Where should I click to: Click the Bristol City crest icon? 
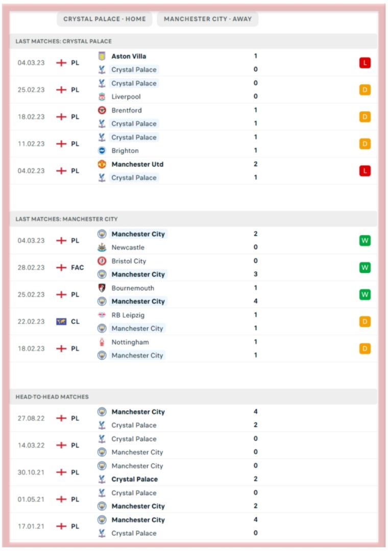tap(102, 261)
